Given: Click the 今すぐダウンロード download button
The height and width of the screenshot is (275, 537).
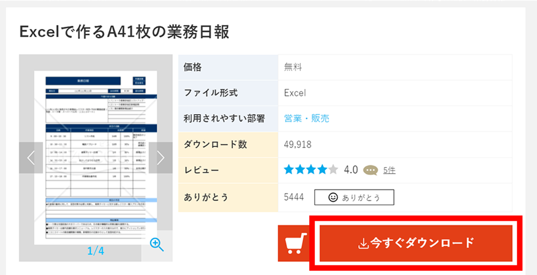Looking at the screenshot, I should pyautogui.click(x=416, y=243).
